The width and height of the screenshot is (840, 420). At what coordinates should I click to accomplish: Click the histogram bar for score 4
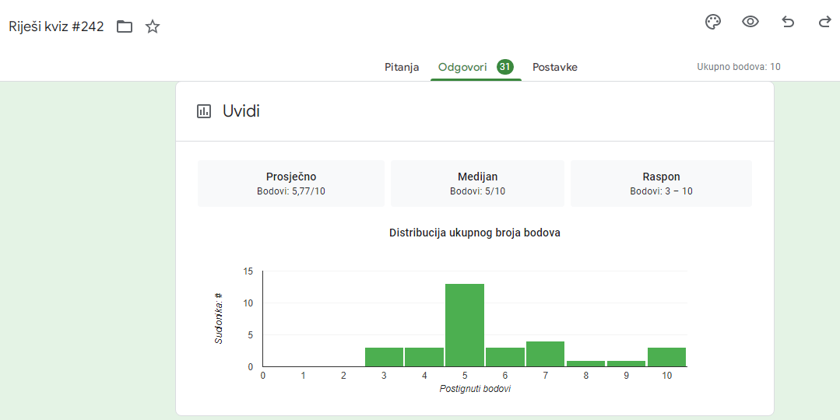pyautogui.click(x=424, y=357)
